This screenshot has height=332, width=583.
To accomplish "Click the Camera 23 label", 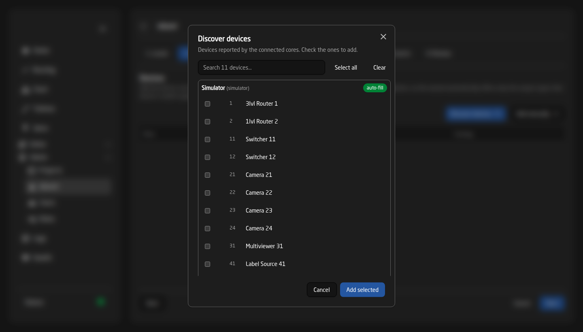I will click(259, 211).
